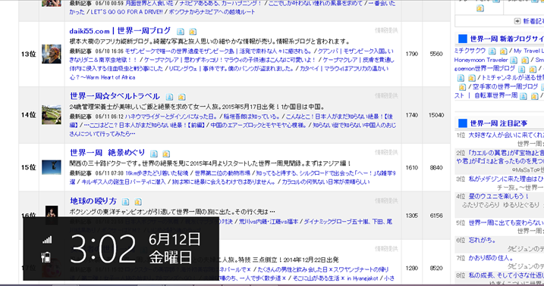The height and width of the screenshot is (286, 544).
Task: Click 情報提供 link in 世界一周☆タベルトラベル row
Action: (386, 95)
